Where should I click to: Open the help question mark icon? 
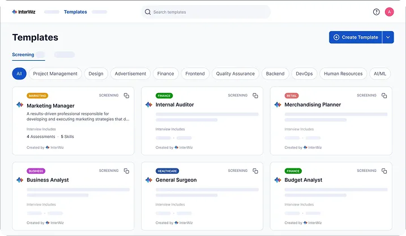click(376, 12)
